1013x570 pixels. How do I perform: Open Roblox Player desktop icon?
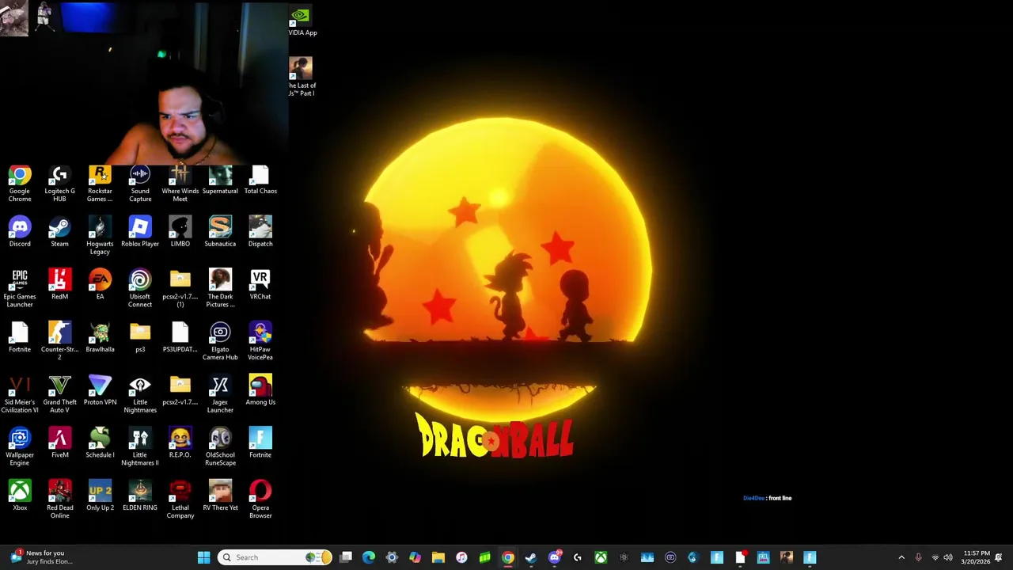tap(140, 233)
